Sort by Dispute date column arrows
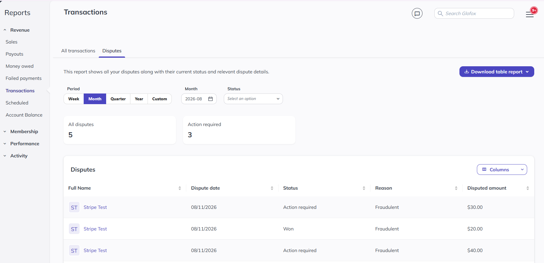 272,188
